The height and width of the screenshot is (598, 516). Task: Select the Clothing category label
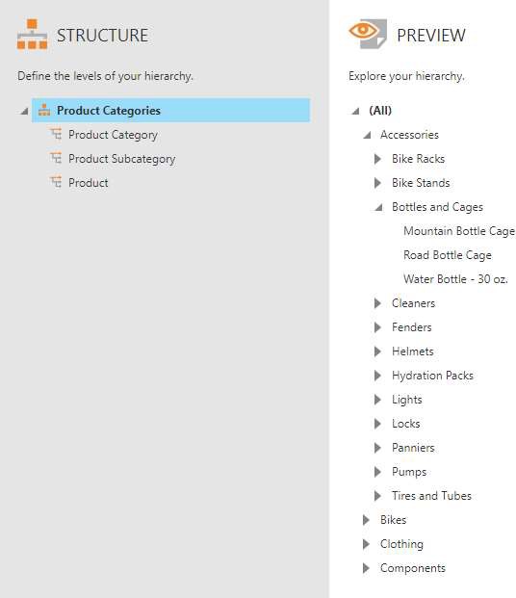click(x=401, y=544)
